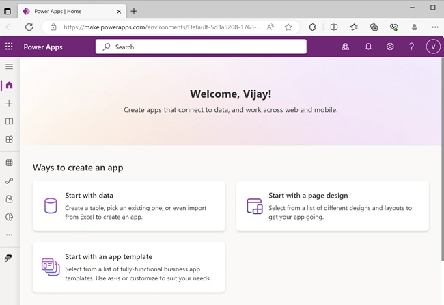Viewport: 444px width, 305px height.
Task: Select Start with data card
Action: point(129,206)
